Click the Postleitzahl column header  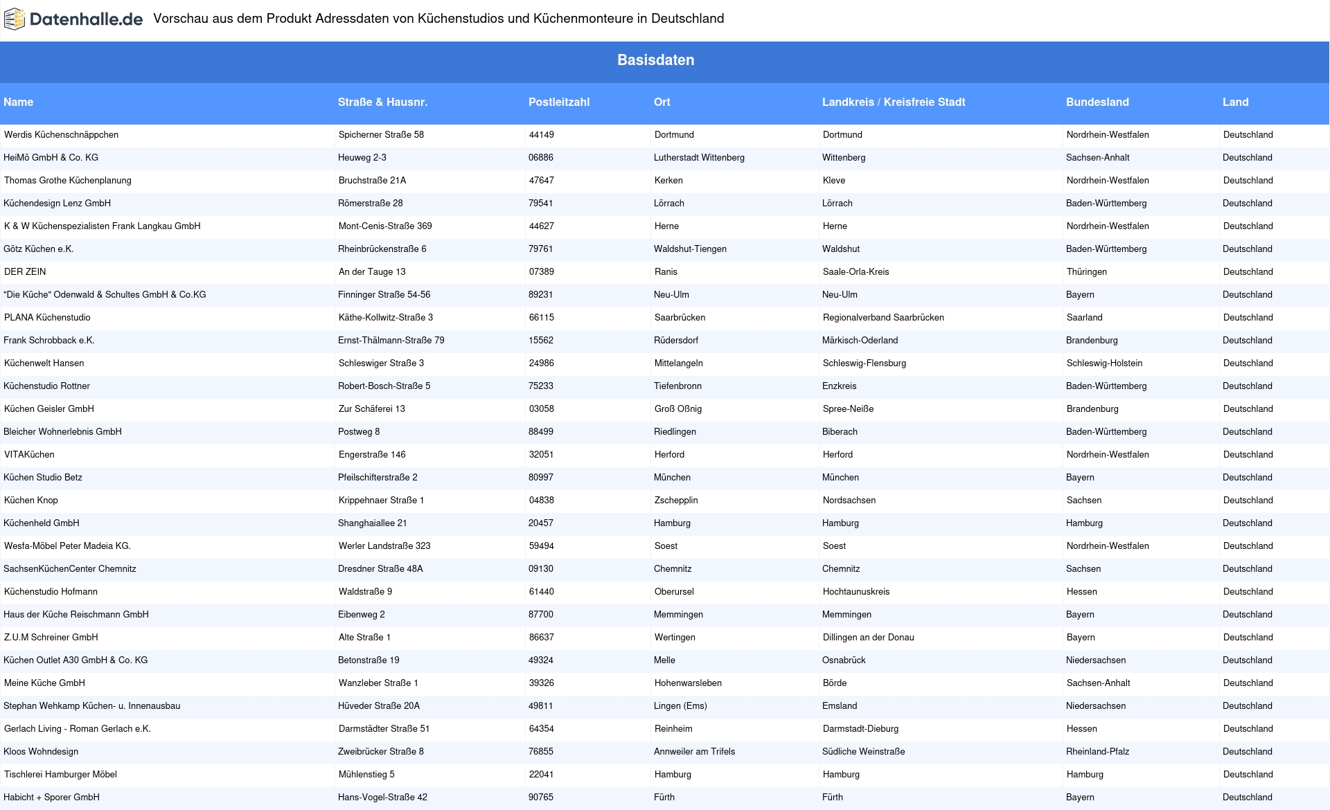558,102
